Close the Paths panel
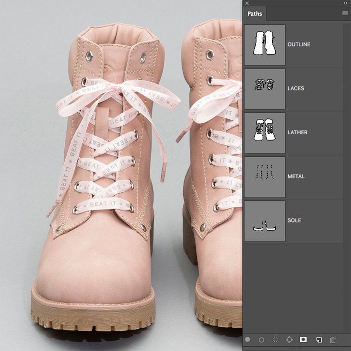 [247, 3]
